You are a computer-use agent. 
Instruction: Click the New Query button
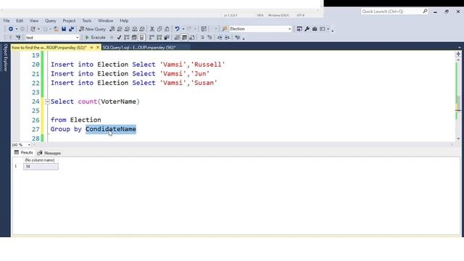pyautogui.click(x=92, y=29)
